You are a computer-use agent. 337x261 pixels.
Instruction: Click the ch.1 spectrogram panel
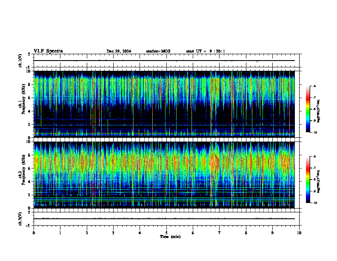164,104
